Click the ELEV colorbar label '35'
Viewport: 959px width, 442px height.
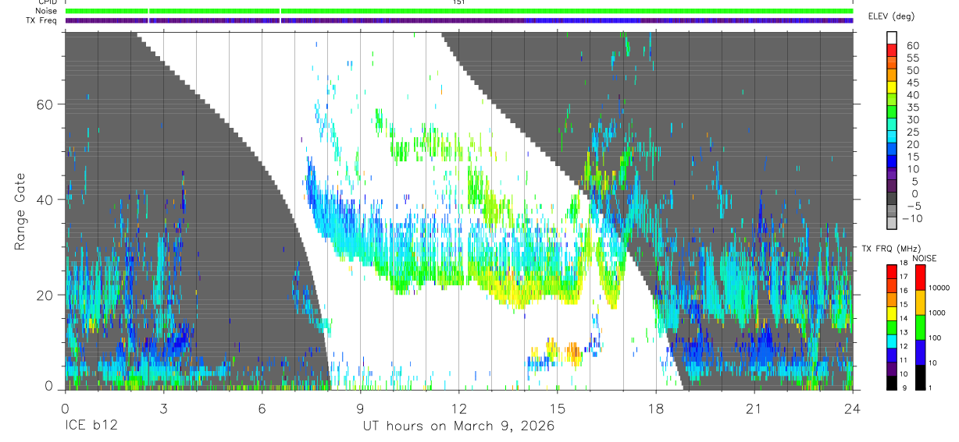(x=913, y=108)
